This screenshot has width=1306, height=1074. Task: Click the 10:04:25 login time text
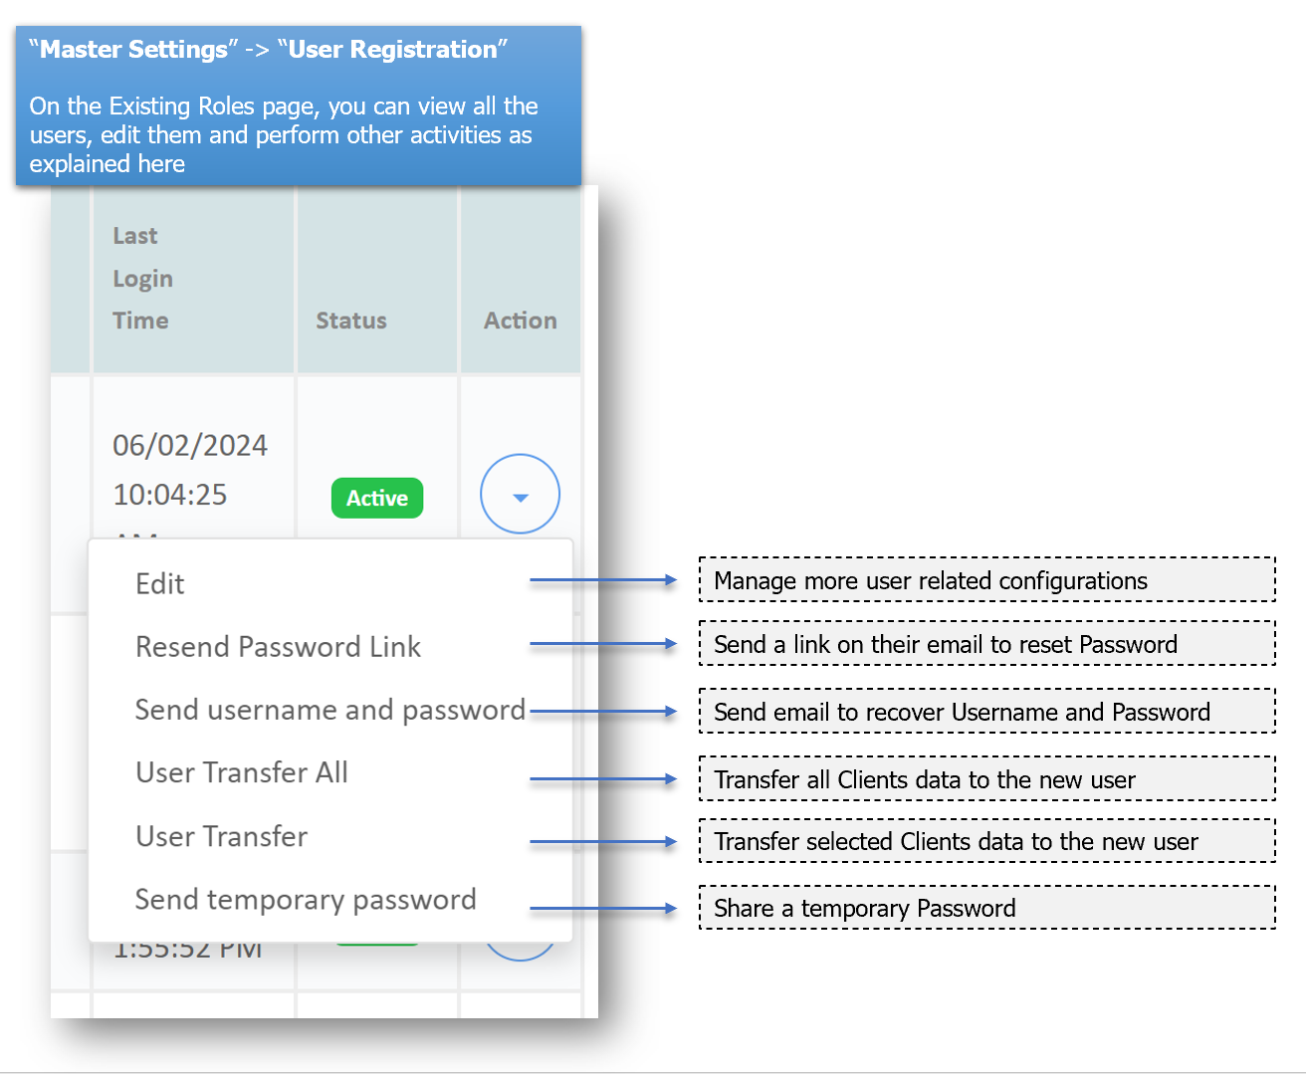[170, 495]
